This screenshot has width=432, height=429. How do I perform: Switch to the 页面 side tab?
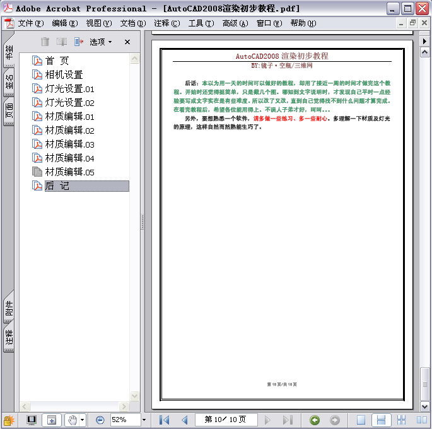coord(9,111)
